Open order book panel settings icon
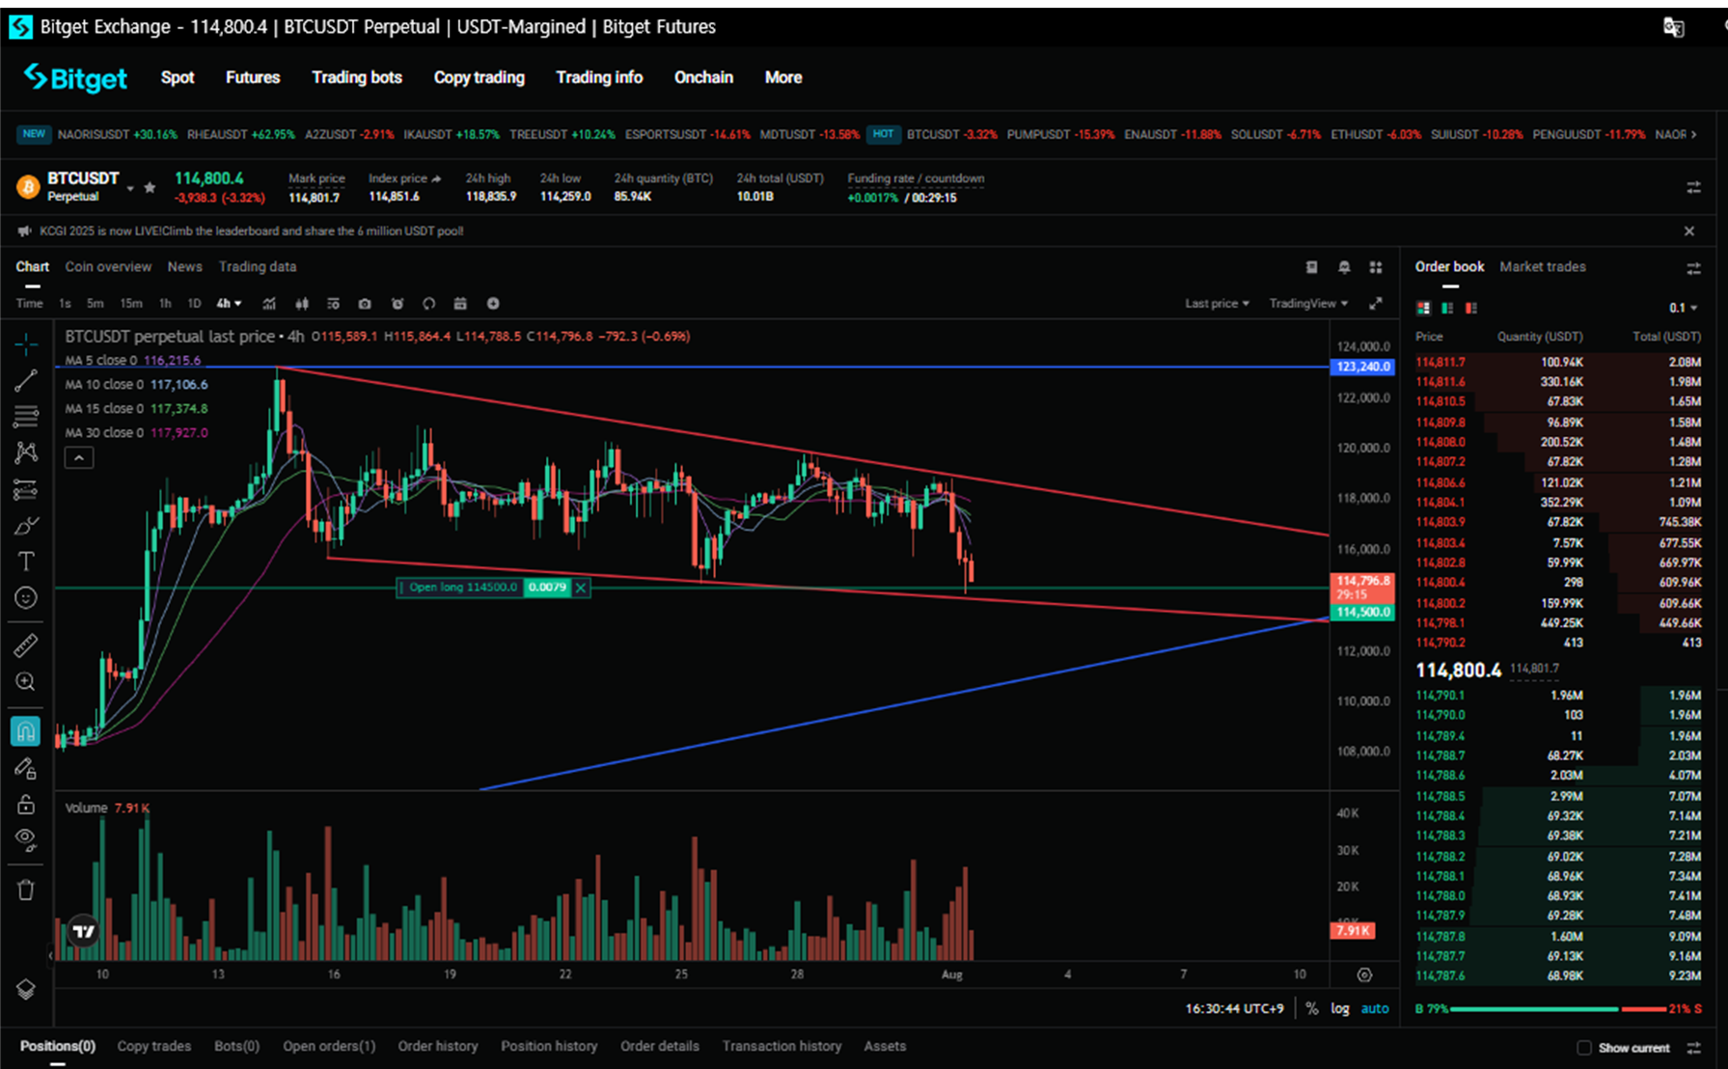This screenshot has width=1728, height=1069. click(x=1693, y=267)
